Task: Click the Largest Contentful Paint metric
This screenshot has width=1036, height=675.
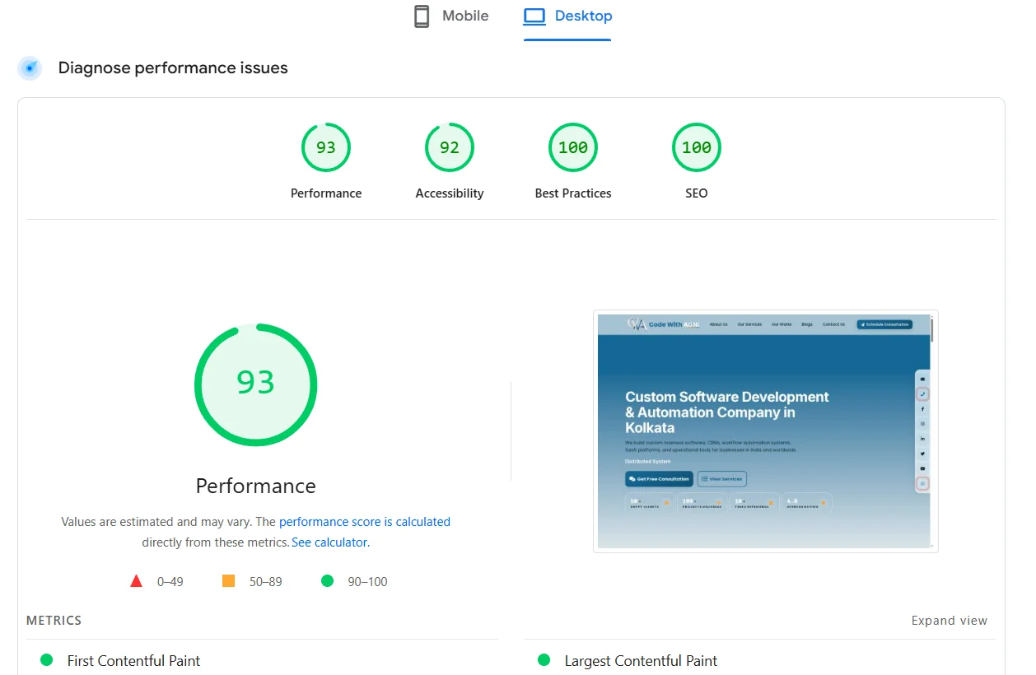Action: click(x=641, y=661)
